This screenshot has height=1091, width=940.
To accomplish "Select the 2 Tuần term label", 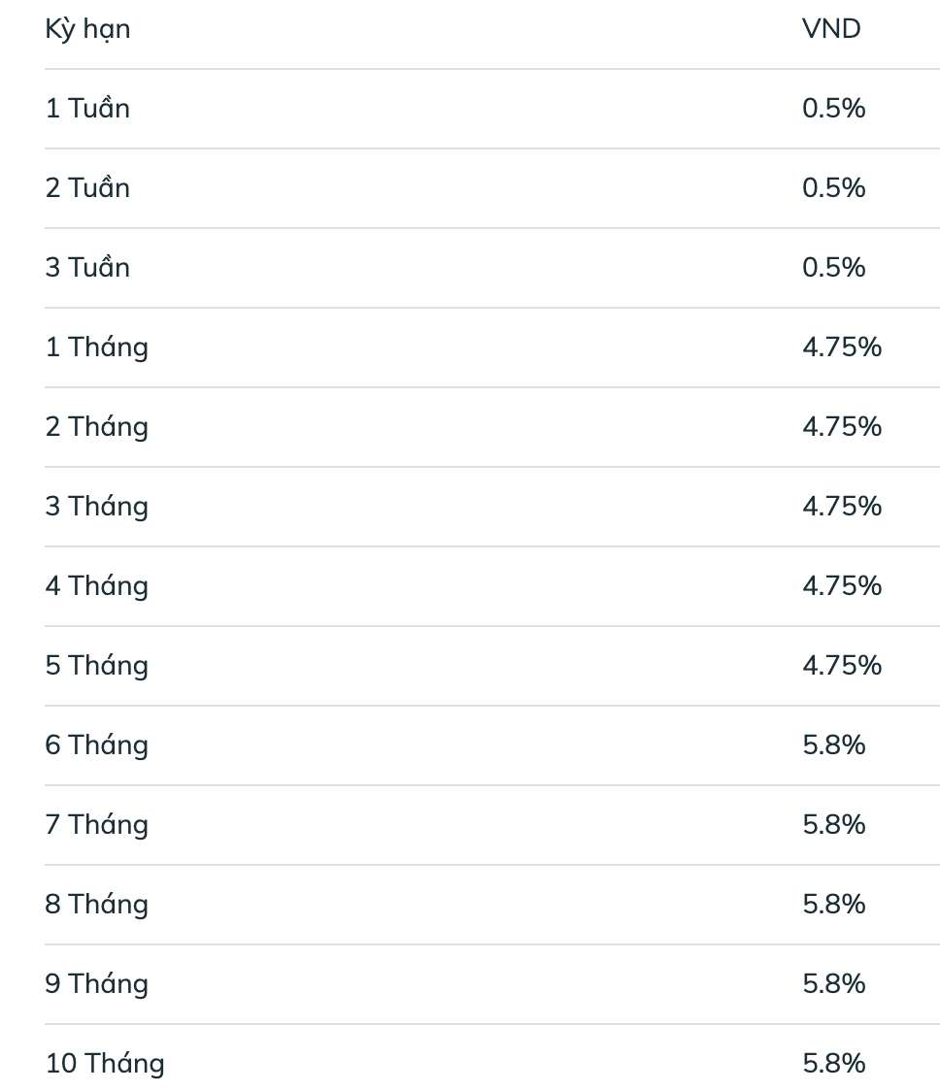I will tap(87, 188).
